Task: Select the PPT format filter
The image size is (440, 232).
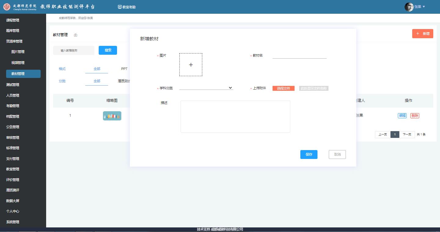Action: tap(124, 69)
